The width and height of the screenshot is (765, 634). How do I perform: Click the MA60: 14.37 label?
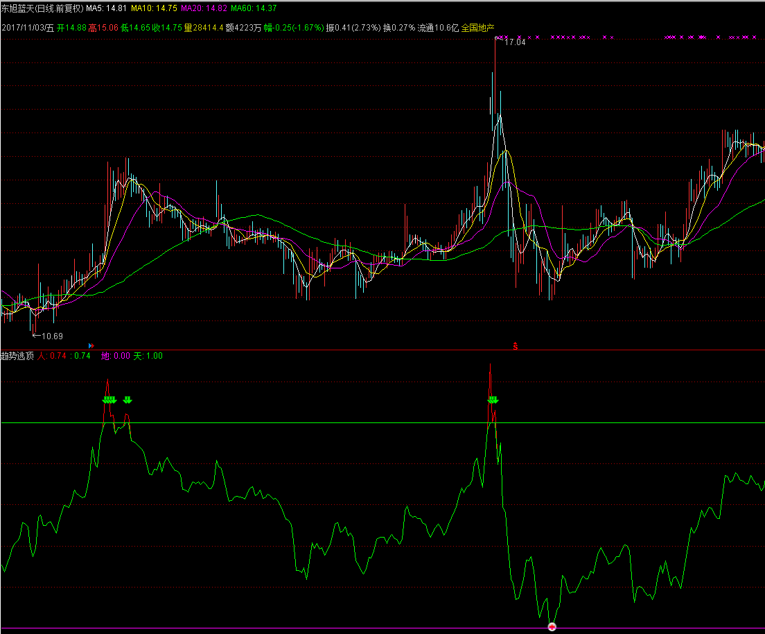tap(254, 8)
